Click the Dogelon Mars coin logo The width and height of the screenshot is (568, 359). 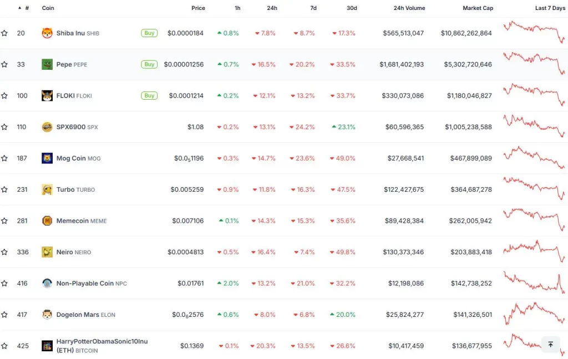pyautogui.click(x=47, y=315)
